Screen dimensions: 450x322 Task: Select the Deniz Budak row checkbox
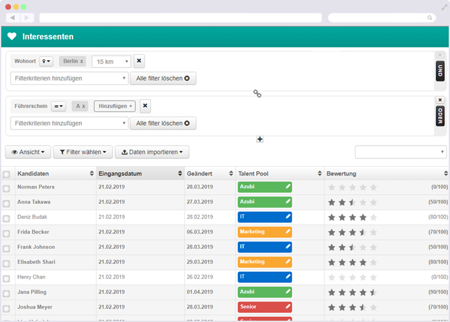(x=6, y=219)
